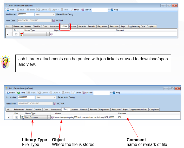
Task: Click New icon in the empty-row Job window
Action: coord(8,10)
